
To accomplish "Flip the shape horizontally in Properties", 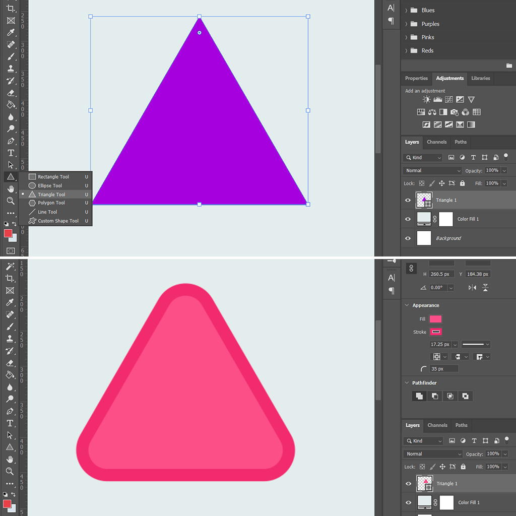I will click(x=472, y=288).
